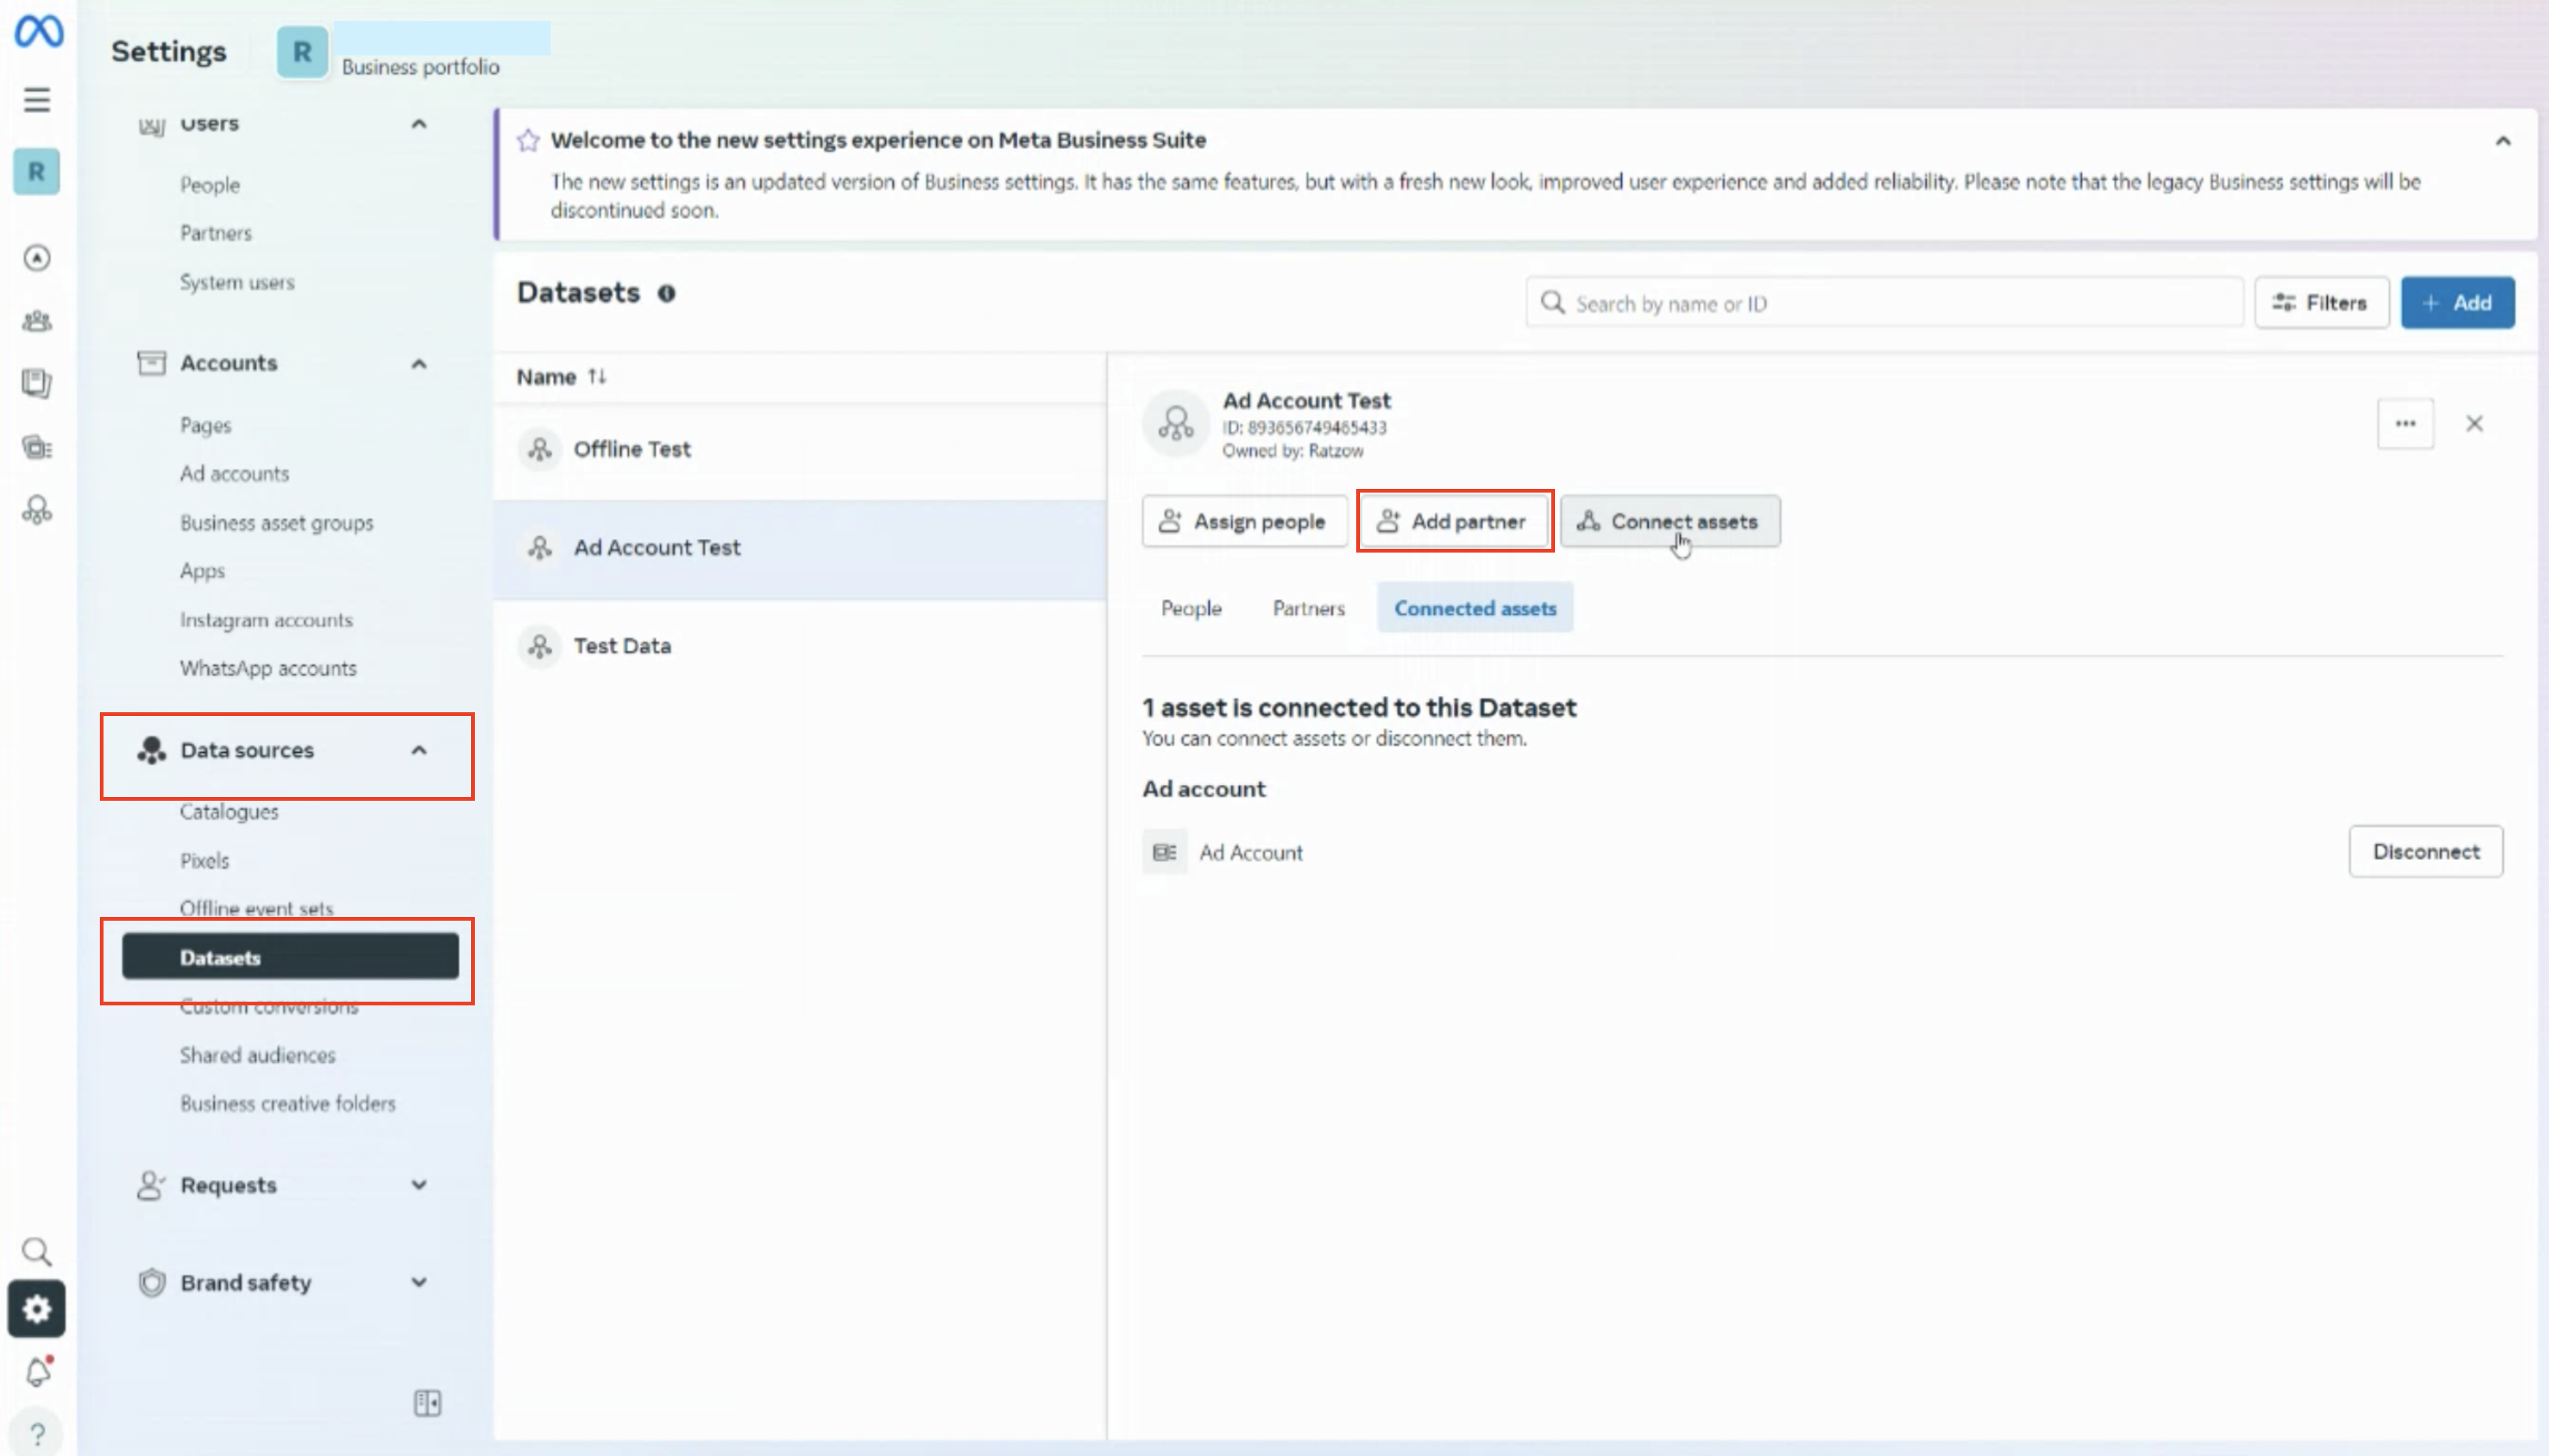Image resolution: width=2549 pixels, height=1456 pixels.
Task: Open Business creative folders
Action: tap(287, 1104)
